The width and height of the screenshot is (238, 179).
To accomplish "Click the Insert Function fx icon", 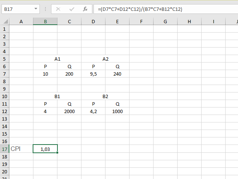I will (85, 9).
